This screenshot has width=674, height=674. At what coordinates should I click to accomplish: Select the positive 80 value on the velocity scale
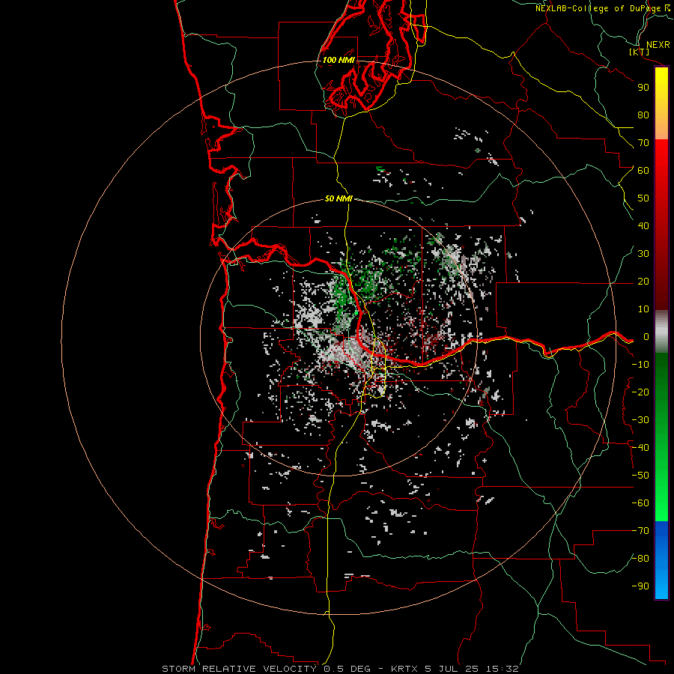643,115
